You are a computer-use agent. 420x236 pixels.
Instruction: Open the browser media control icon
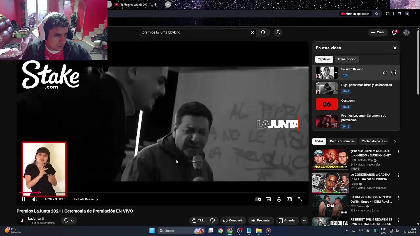coord(399,14)
